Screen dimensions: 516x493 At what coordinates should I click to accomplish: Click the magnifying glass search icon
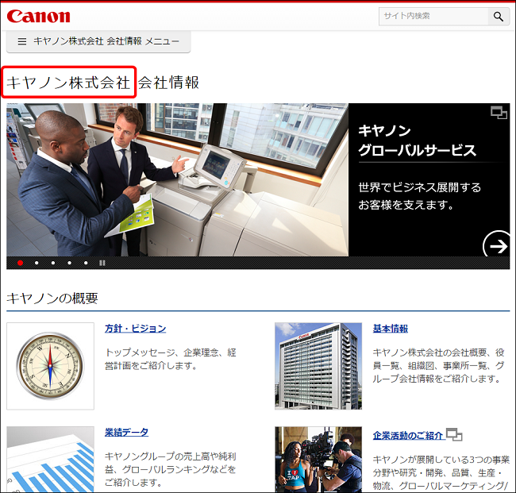tap(499, 17)
